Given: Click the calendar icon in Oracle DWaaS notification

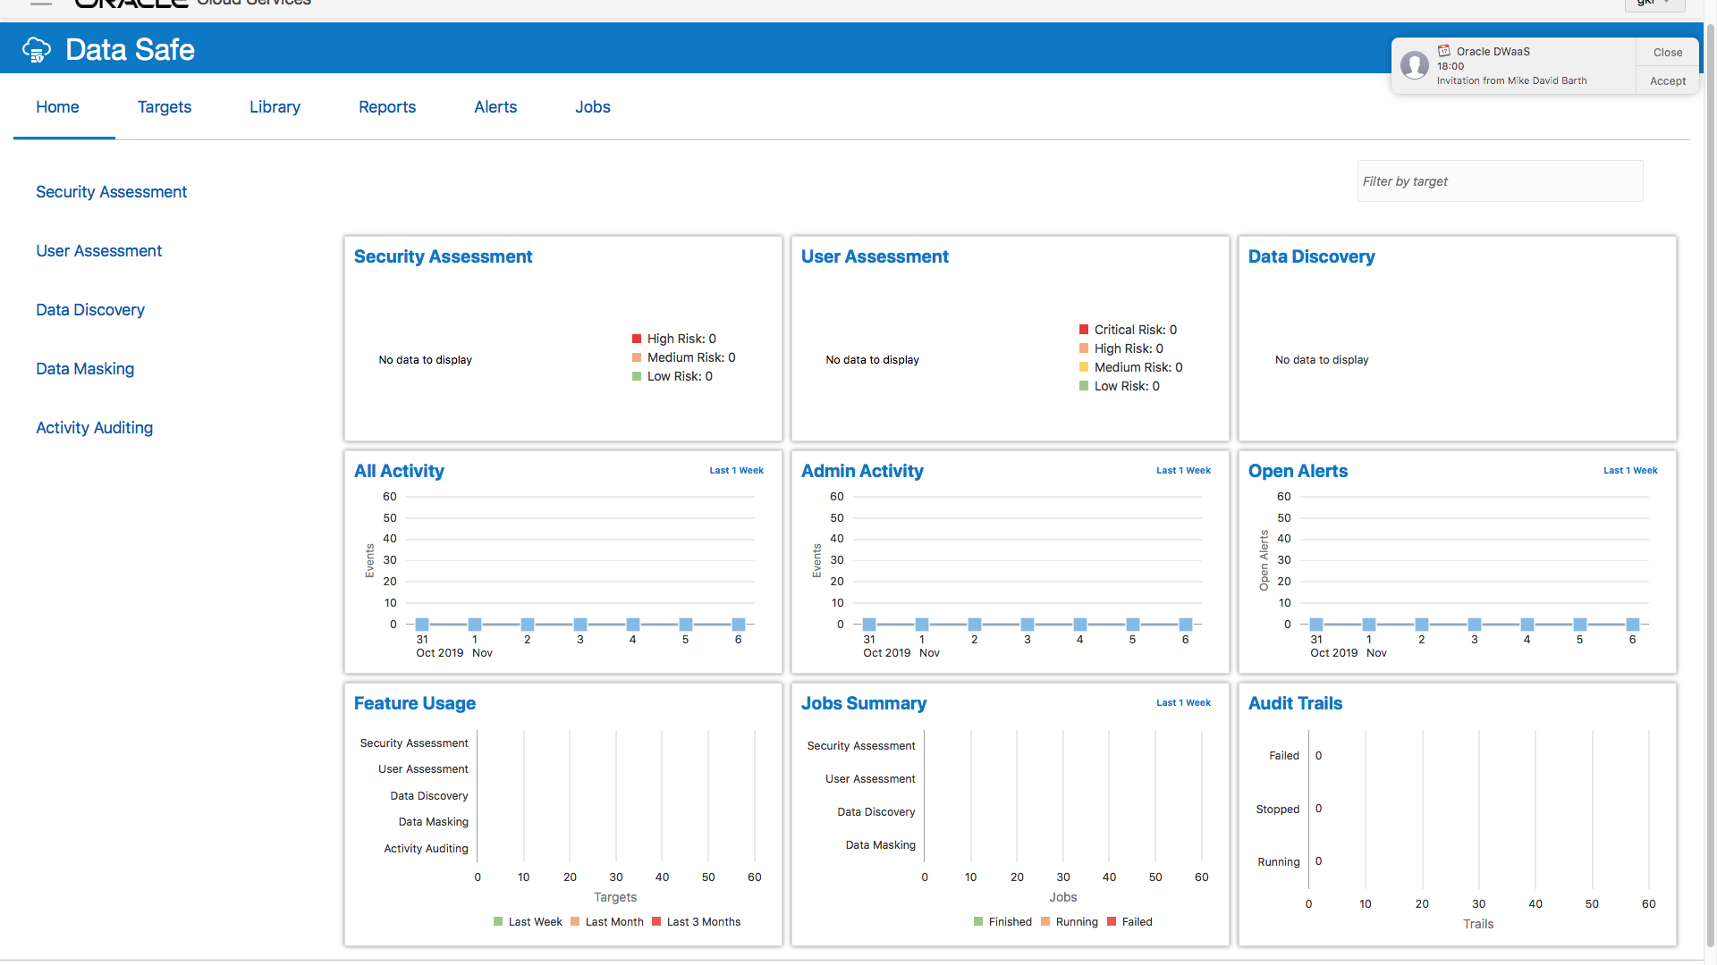Looking at the screenshot, I should click(x=1444, y=51).
